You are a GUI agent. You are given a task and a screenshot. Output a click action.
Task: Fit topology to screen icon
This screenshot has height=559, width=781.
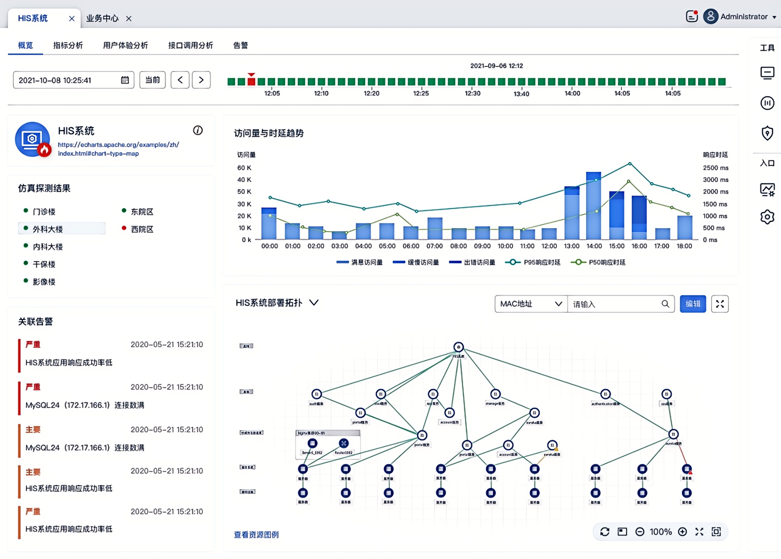point(716,532)
